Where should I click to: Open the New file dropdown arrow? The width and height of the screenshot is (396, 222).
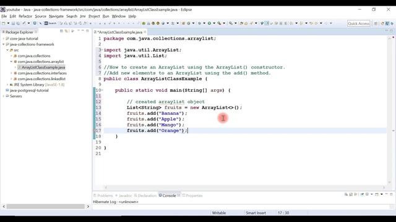pos(8,23)
